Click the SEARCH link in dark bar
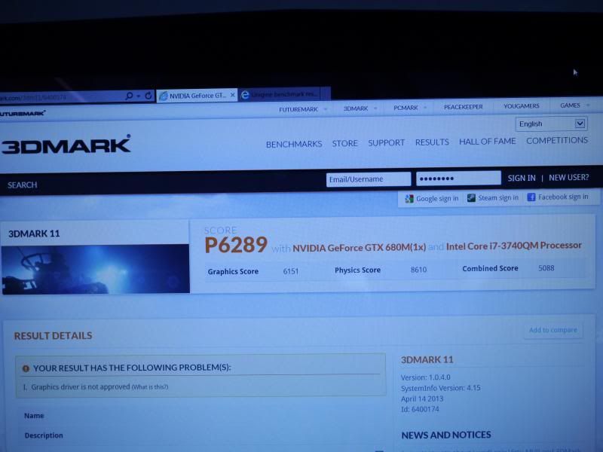The width and height of the screenshot is (603, 452). click(23, 185)
